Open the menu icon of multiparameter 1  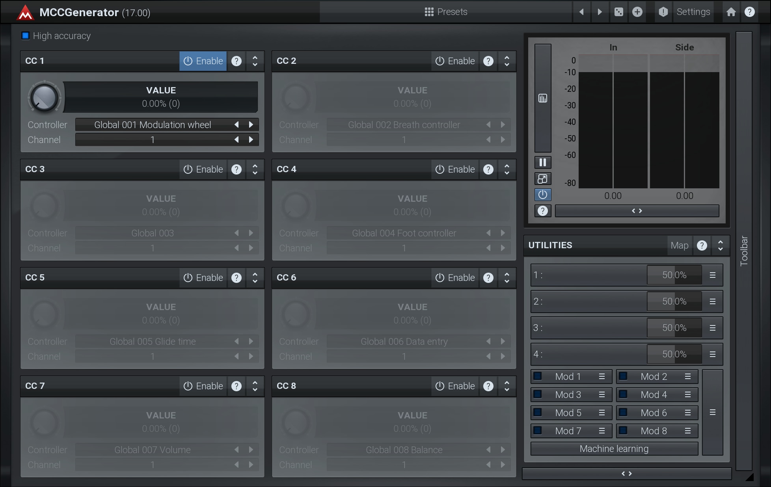coord(712,275)
